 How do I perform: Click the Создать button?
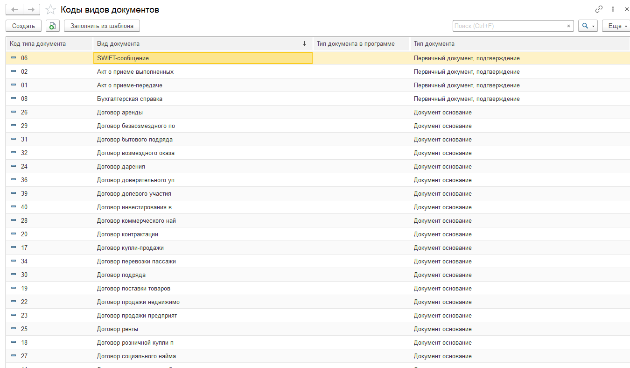tap(23, 26)
